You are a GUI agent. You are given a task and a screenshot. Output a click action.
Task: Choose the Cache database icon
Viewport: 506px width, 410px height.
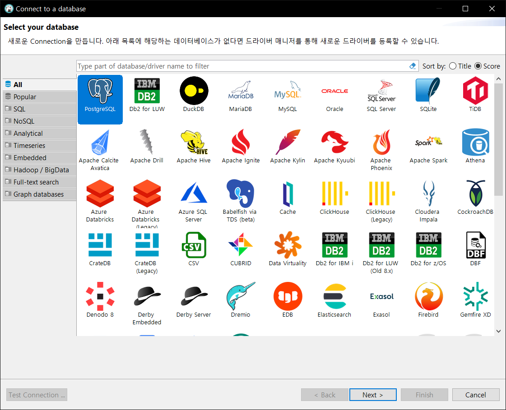coord(288,193)
